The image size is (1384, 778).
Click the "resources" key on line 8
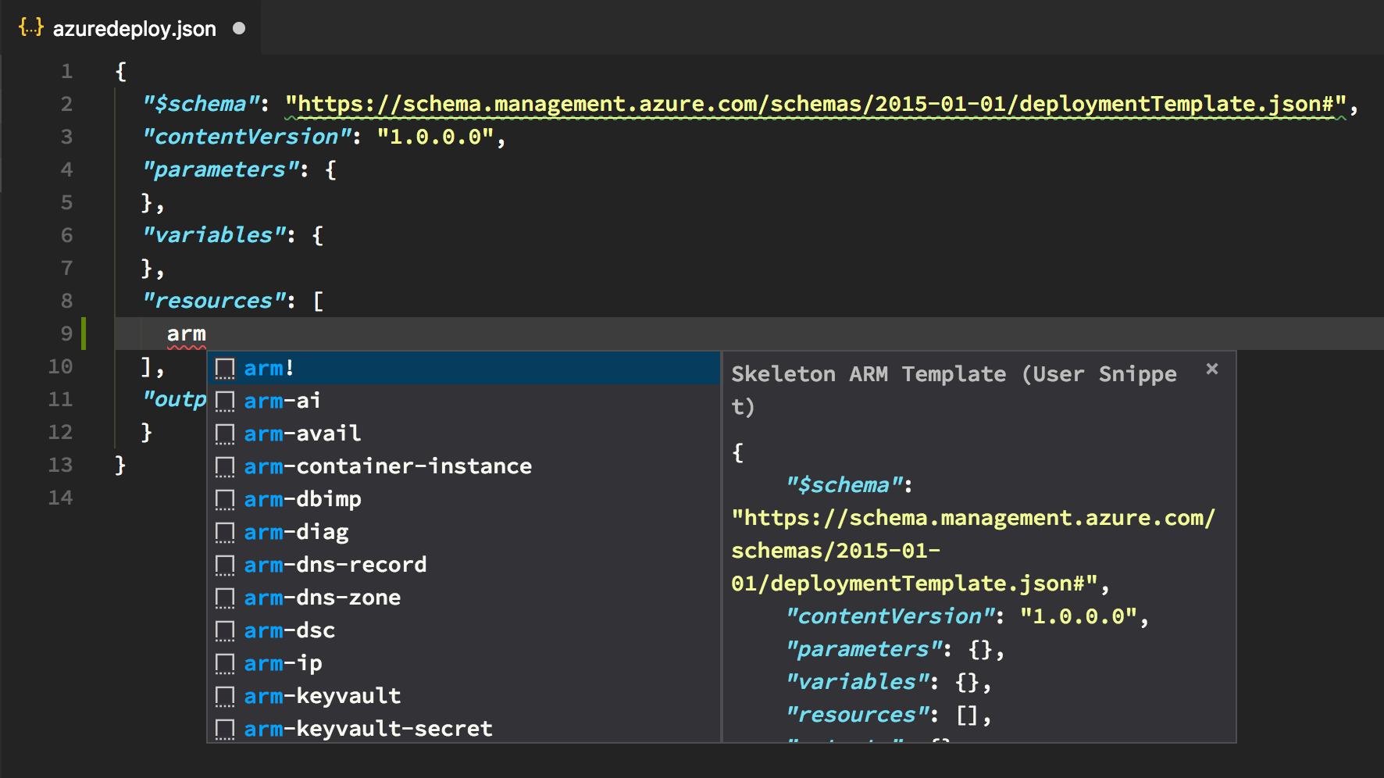tap(214, 301)
